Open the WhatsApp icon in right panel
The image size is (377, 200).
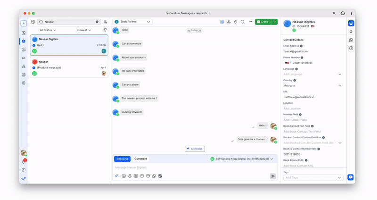point(351,40)
